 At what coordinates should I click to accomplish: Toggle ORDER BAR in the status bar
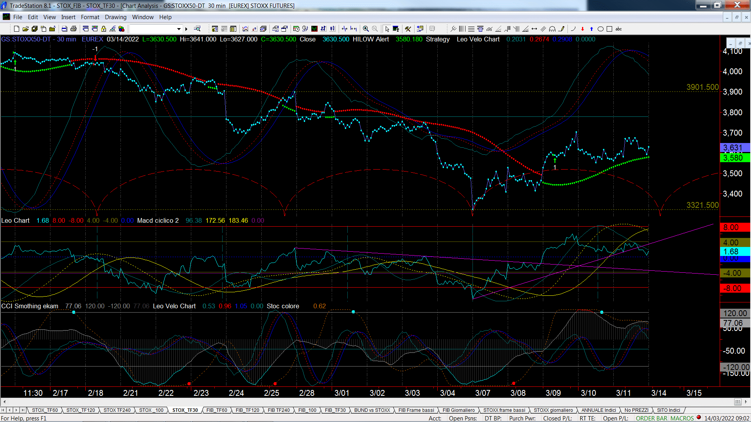[x=652, y=418]
